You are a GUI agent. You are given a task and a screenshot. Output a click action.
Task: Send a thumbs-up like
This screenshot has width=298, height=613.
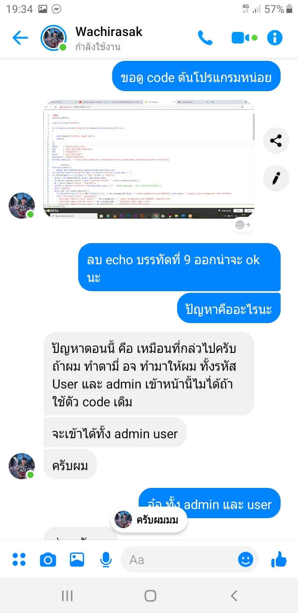tap(279, 559)
